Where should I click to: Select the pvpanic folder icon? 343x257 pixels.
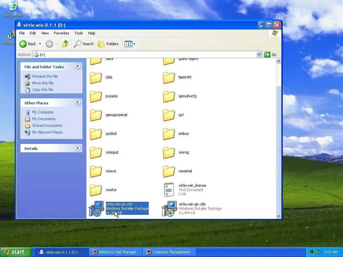[96, 96]
